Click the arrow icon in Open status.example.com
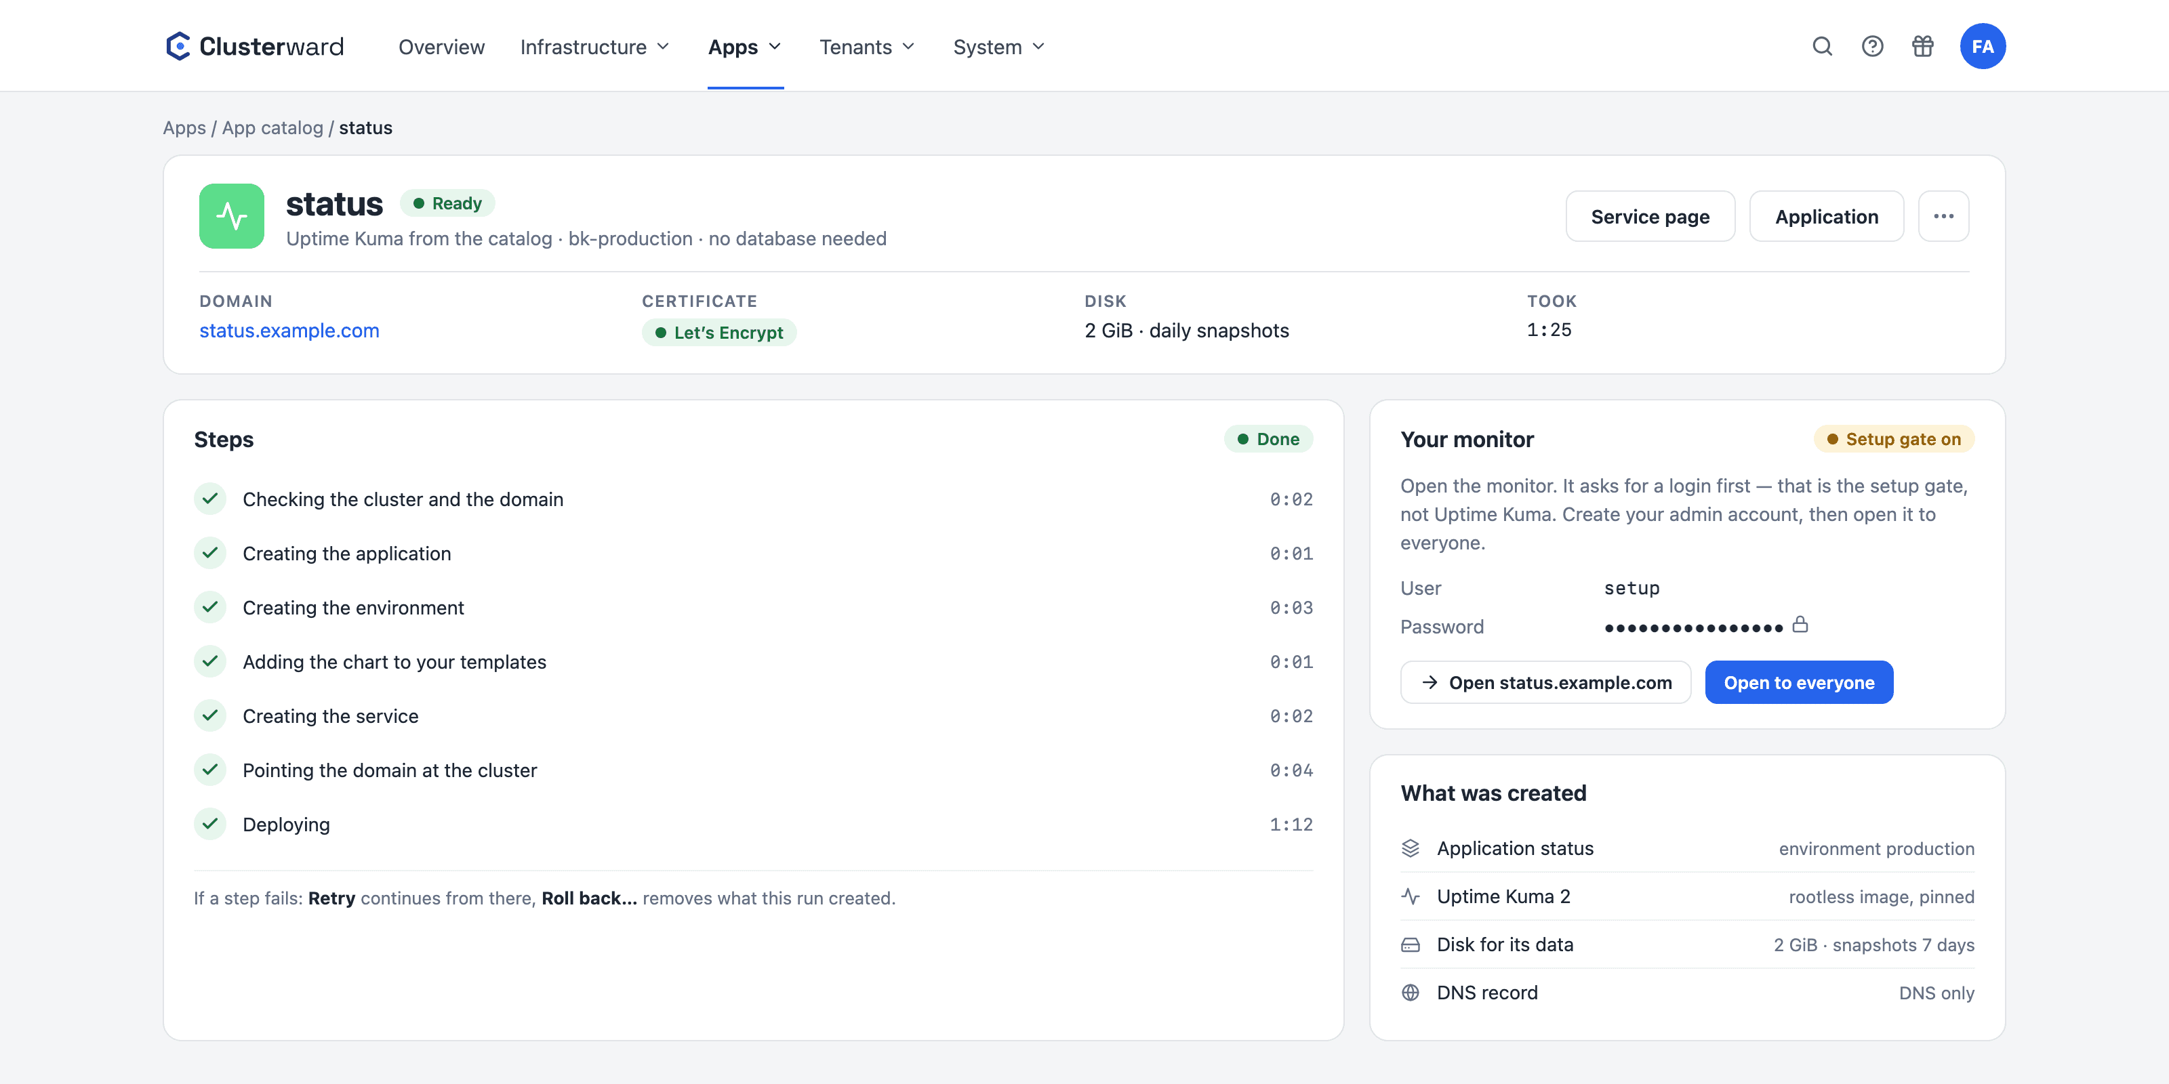This screenshot has width=2169, height=1084. click(x=1430, y=682)
